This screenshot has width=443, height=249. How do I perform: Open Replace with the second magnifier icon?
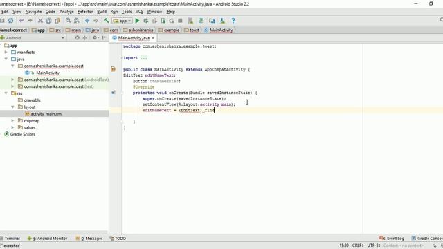[x=77, y=21]
